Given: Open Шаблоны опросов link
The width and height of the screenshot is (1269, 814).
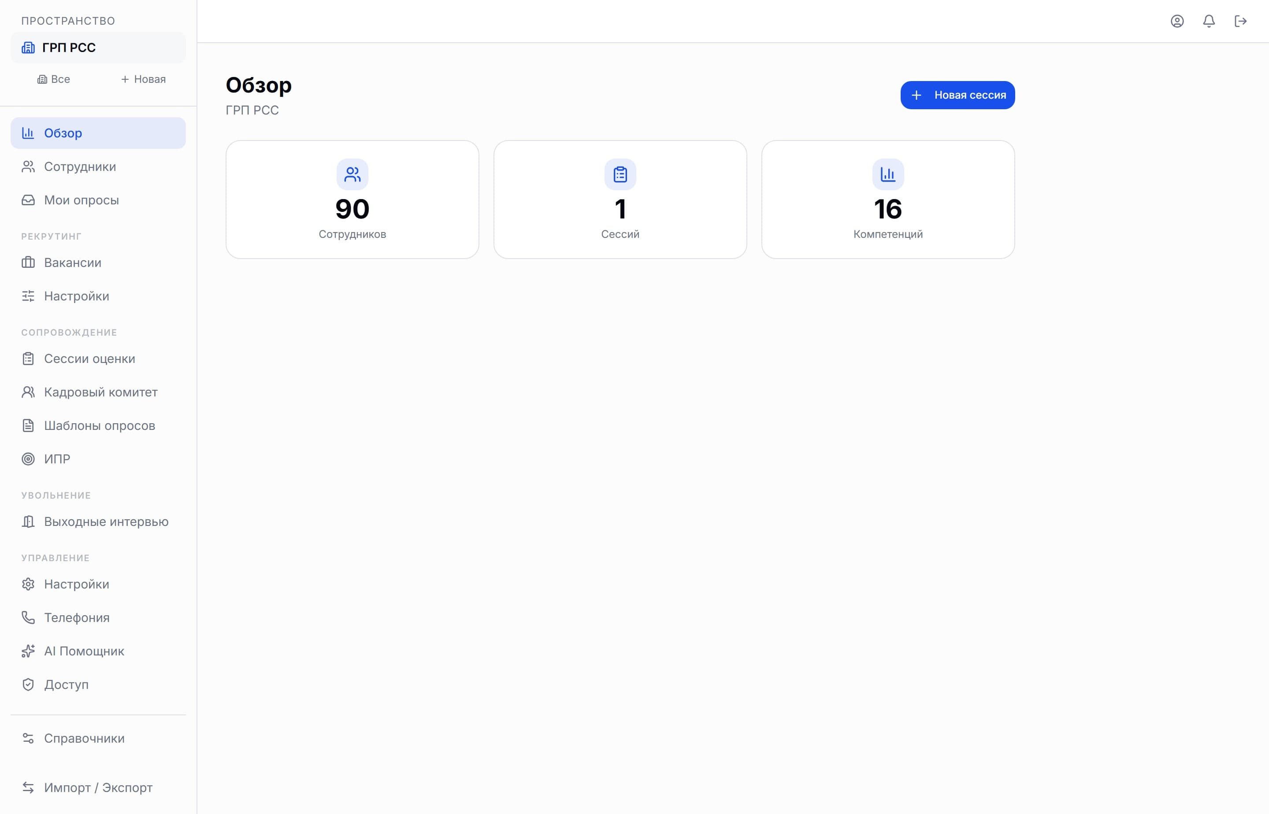Looking at the screenshot, I should click(98, 425).
